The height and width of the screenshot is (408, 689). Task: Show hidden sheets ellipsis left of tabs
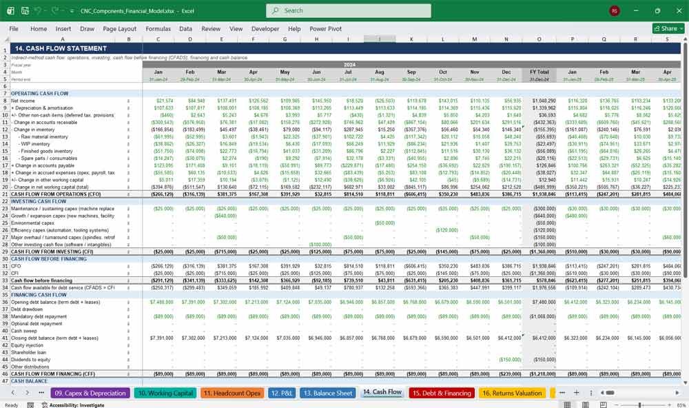click(x=41, y=393)
